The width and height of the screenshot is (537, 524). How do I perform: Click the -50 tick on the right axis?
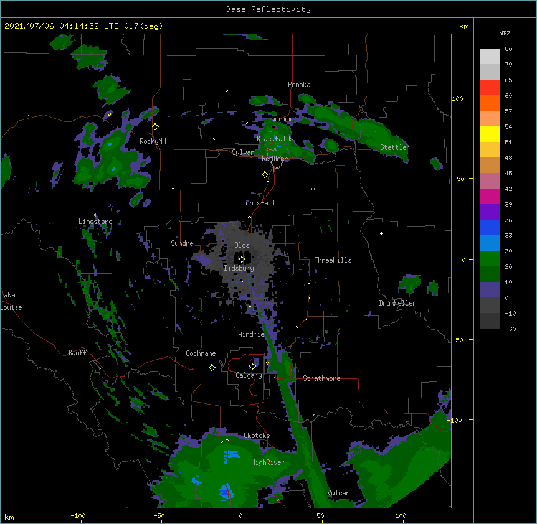point(457,340)
